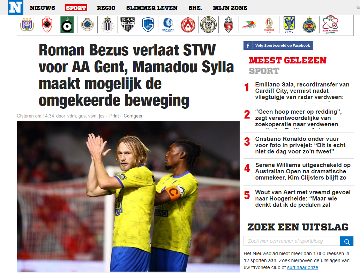Select the STVV club crest

click(289, 24)
